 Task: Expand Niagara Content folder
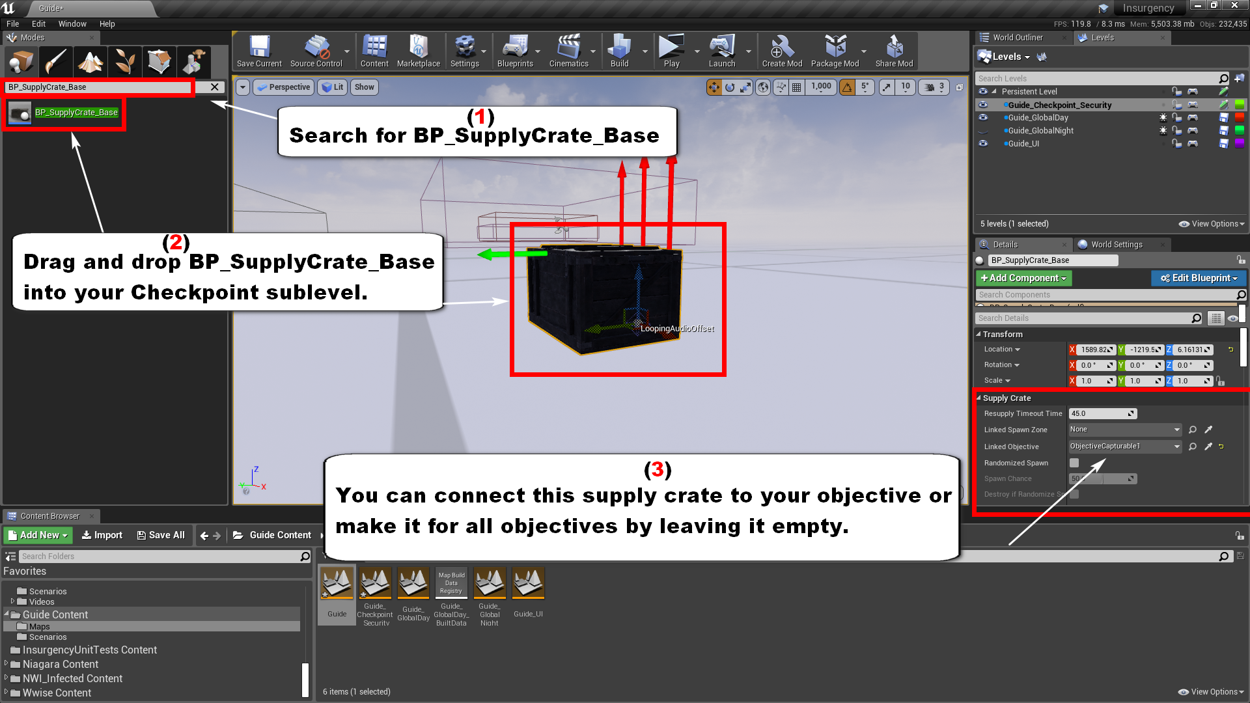(x=7, y=663)
